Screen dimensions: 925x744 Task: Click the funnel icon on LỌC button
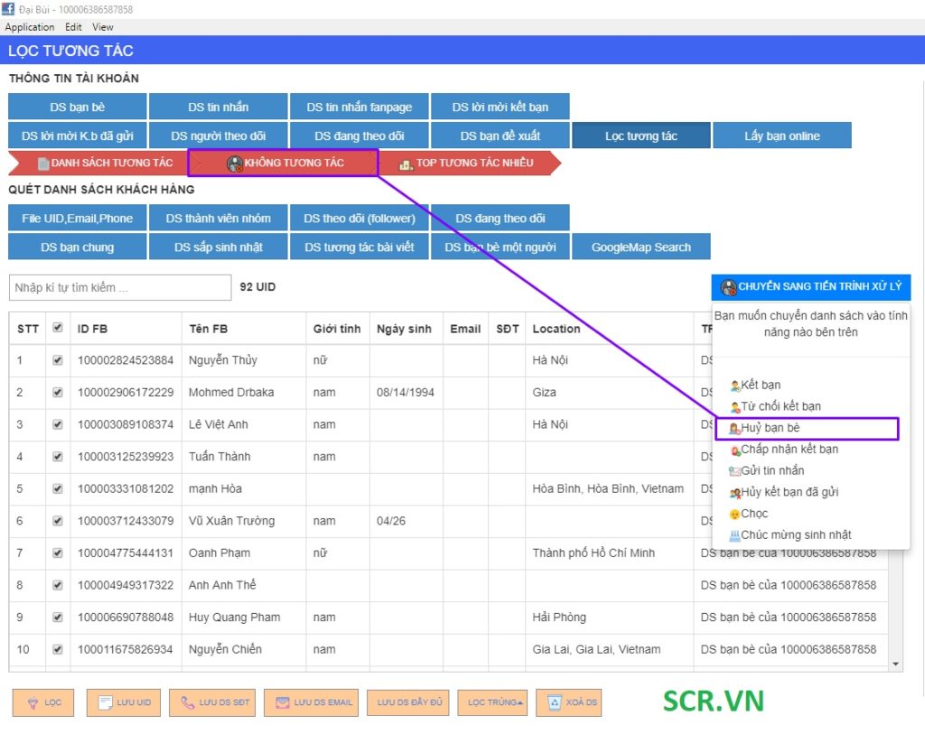(33, 702)
